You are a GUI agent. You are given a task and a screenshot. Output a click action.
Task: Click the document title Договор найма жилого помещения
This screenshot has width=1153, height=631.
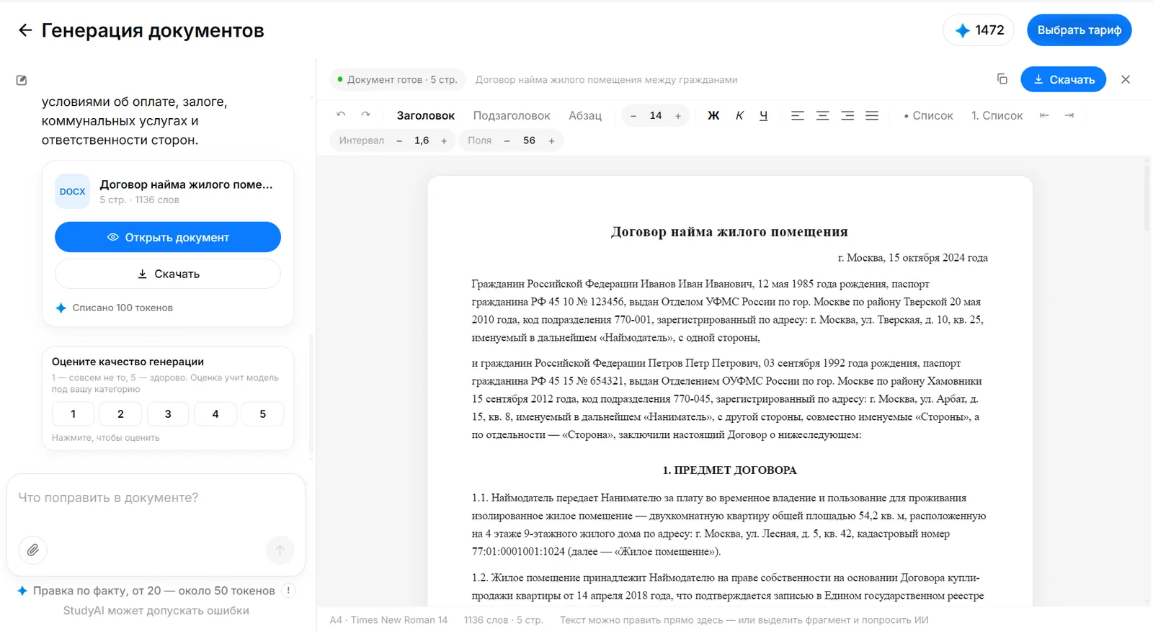click(729, 232)
